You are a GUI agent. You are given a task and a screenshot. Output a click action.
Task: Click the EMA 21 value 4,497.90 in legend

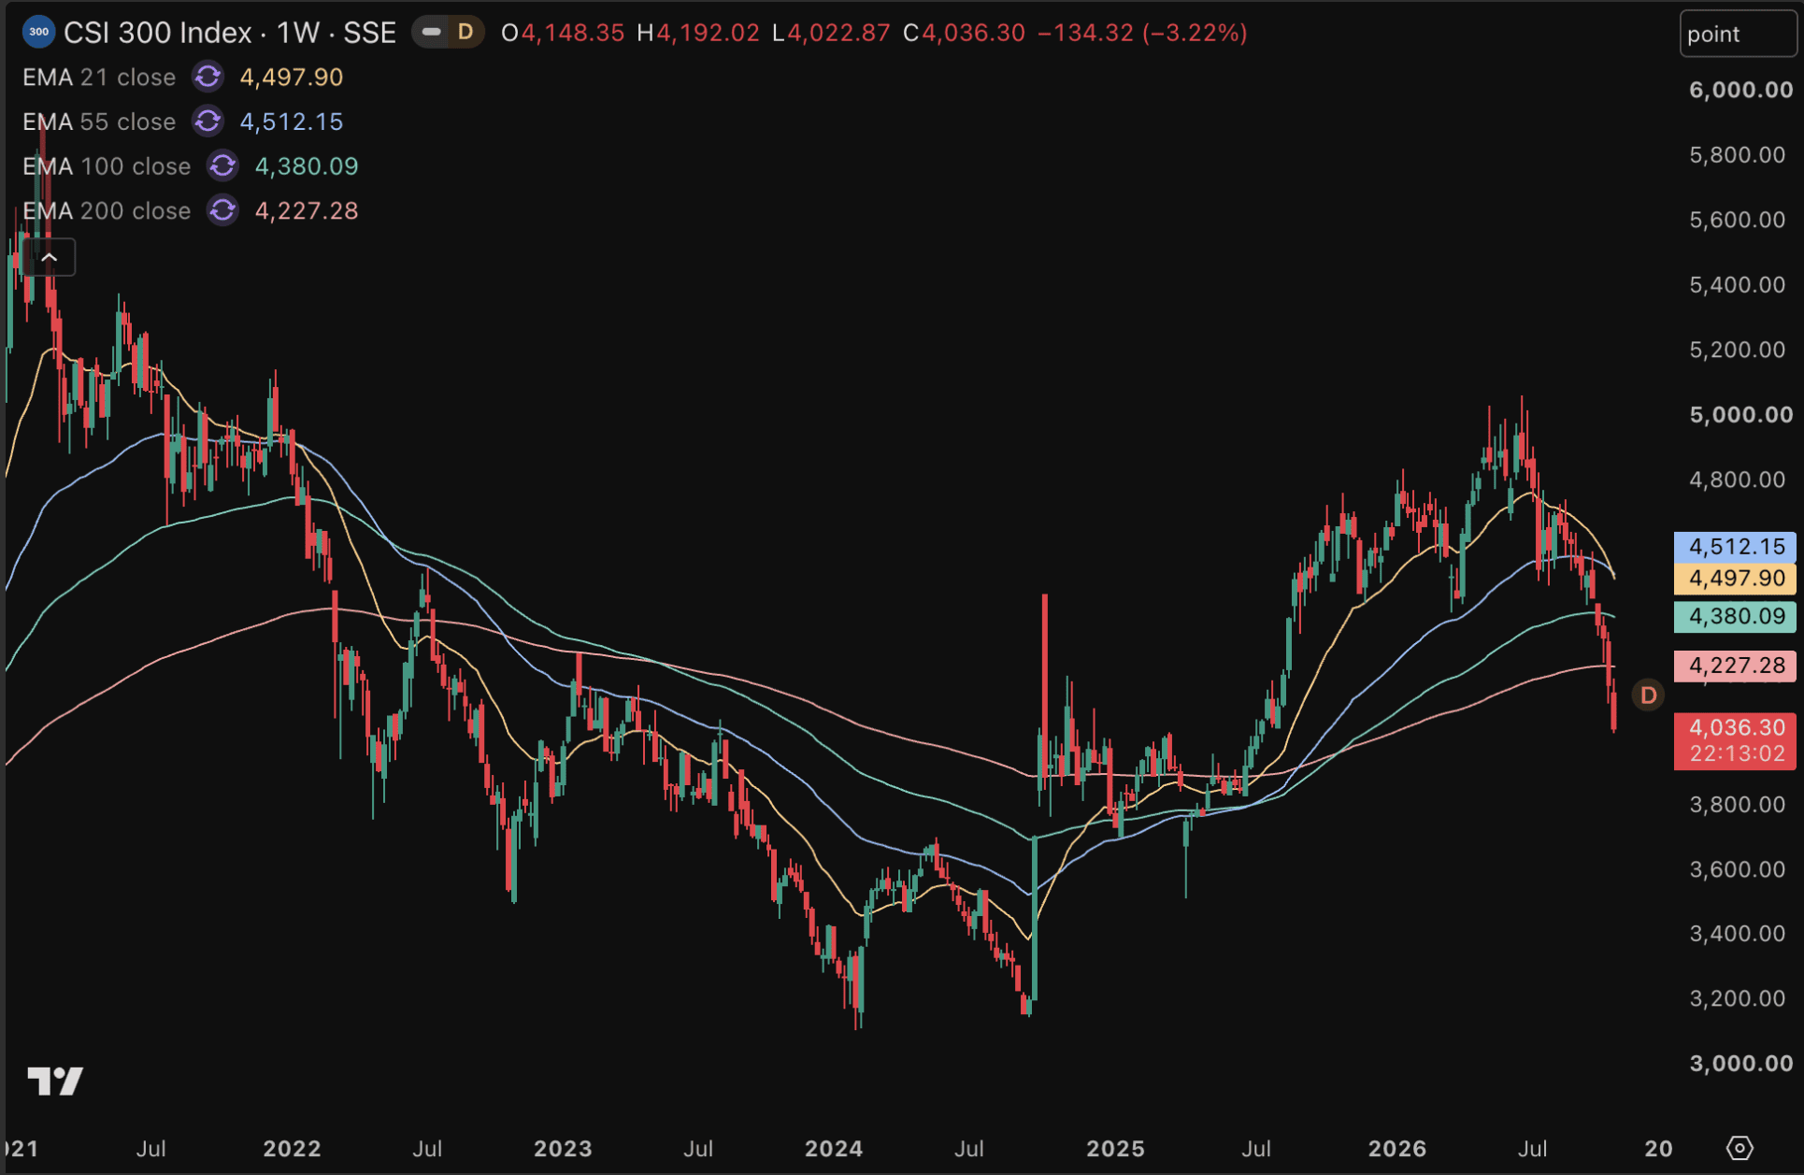pyautogui.click(x=292, y=77)
